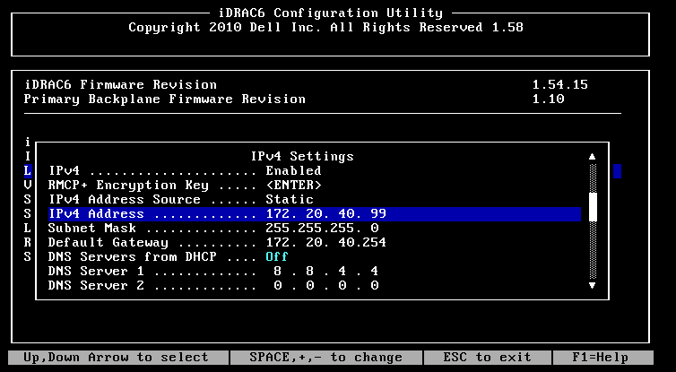Change IPv4 Address Source from Static
Screen dimensions: 676x372
coord(290,200)
